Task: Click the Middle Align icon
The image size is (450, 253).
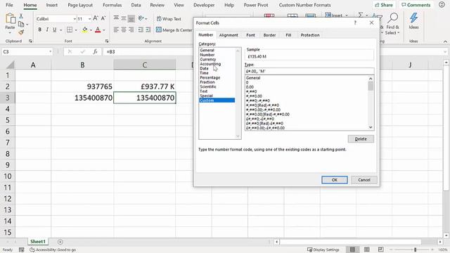Action: coord(124,18)
